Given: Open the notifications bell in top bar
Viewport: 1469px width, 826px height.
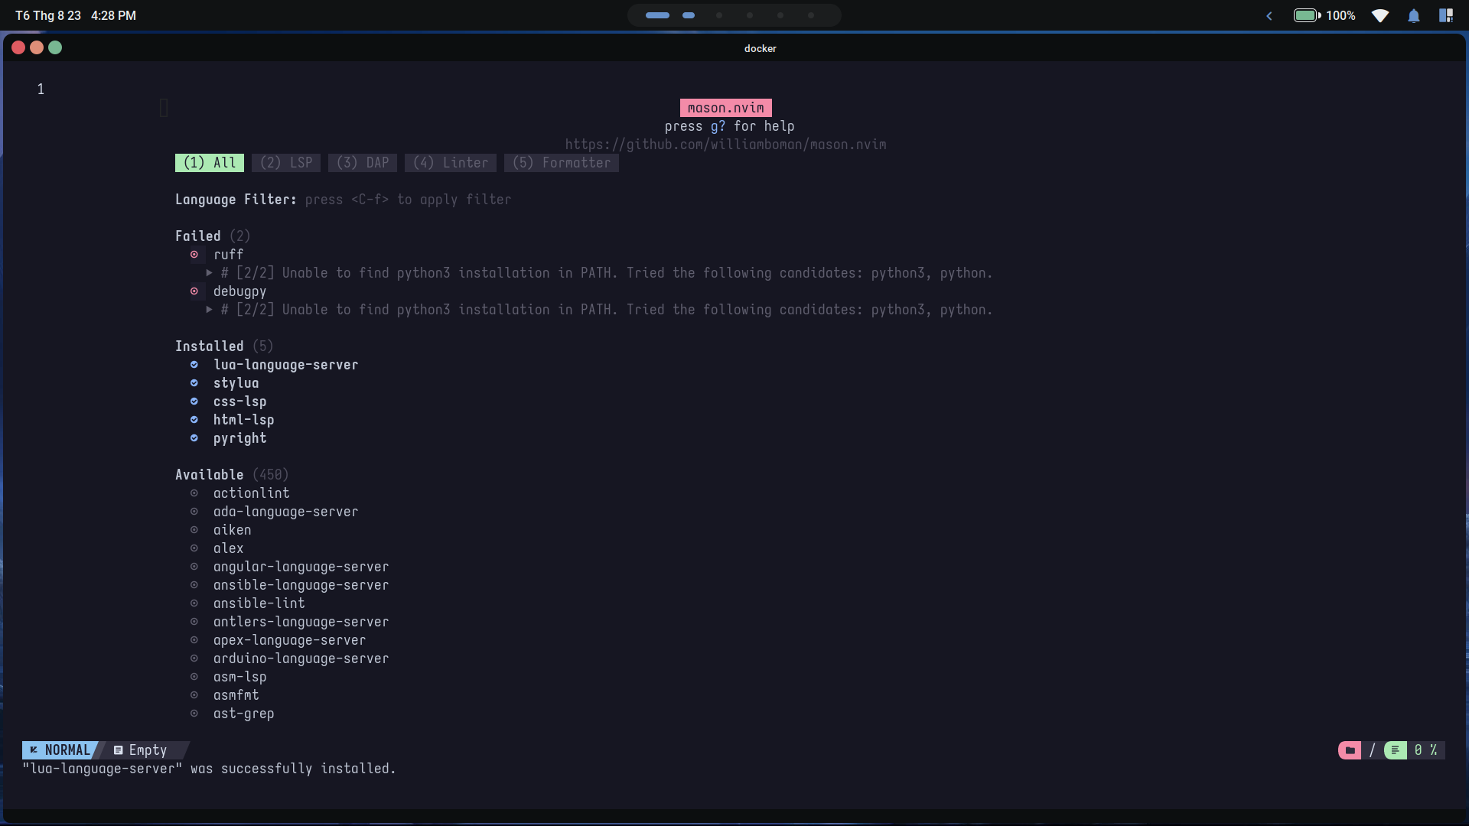Looking at the screenshot, I should coord(1414,15).
